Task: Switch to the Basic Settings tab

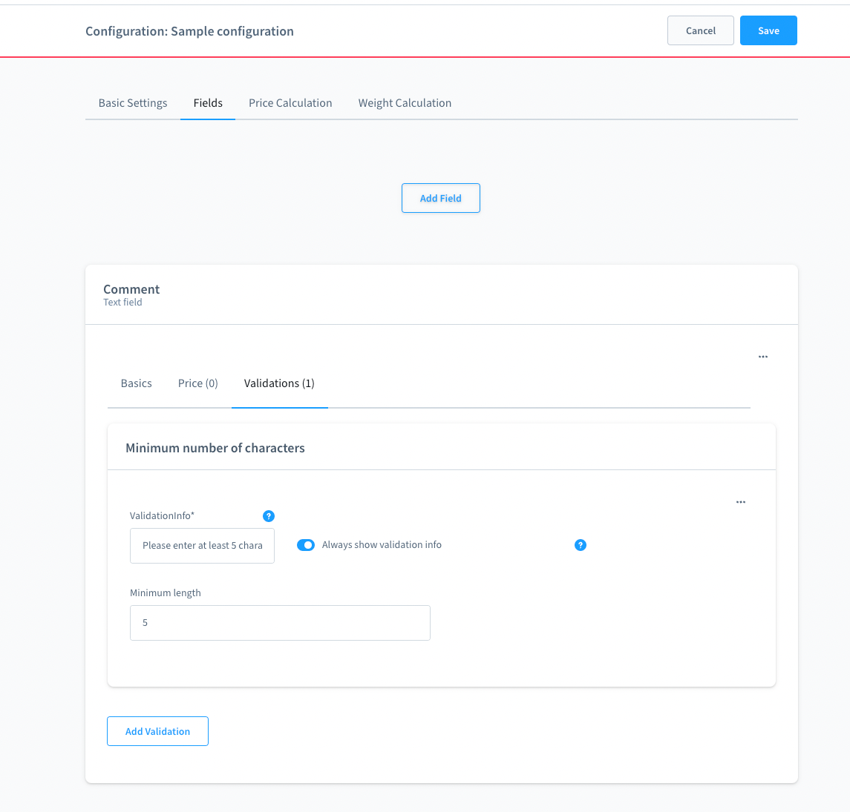Action: (133, 103)
